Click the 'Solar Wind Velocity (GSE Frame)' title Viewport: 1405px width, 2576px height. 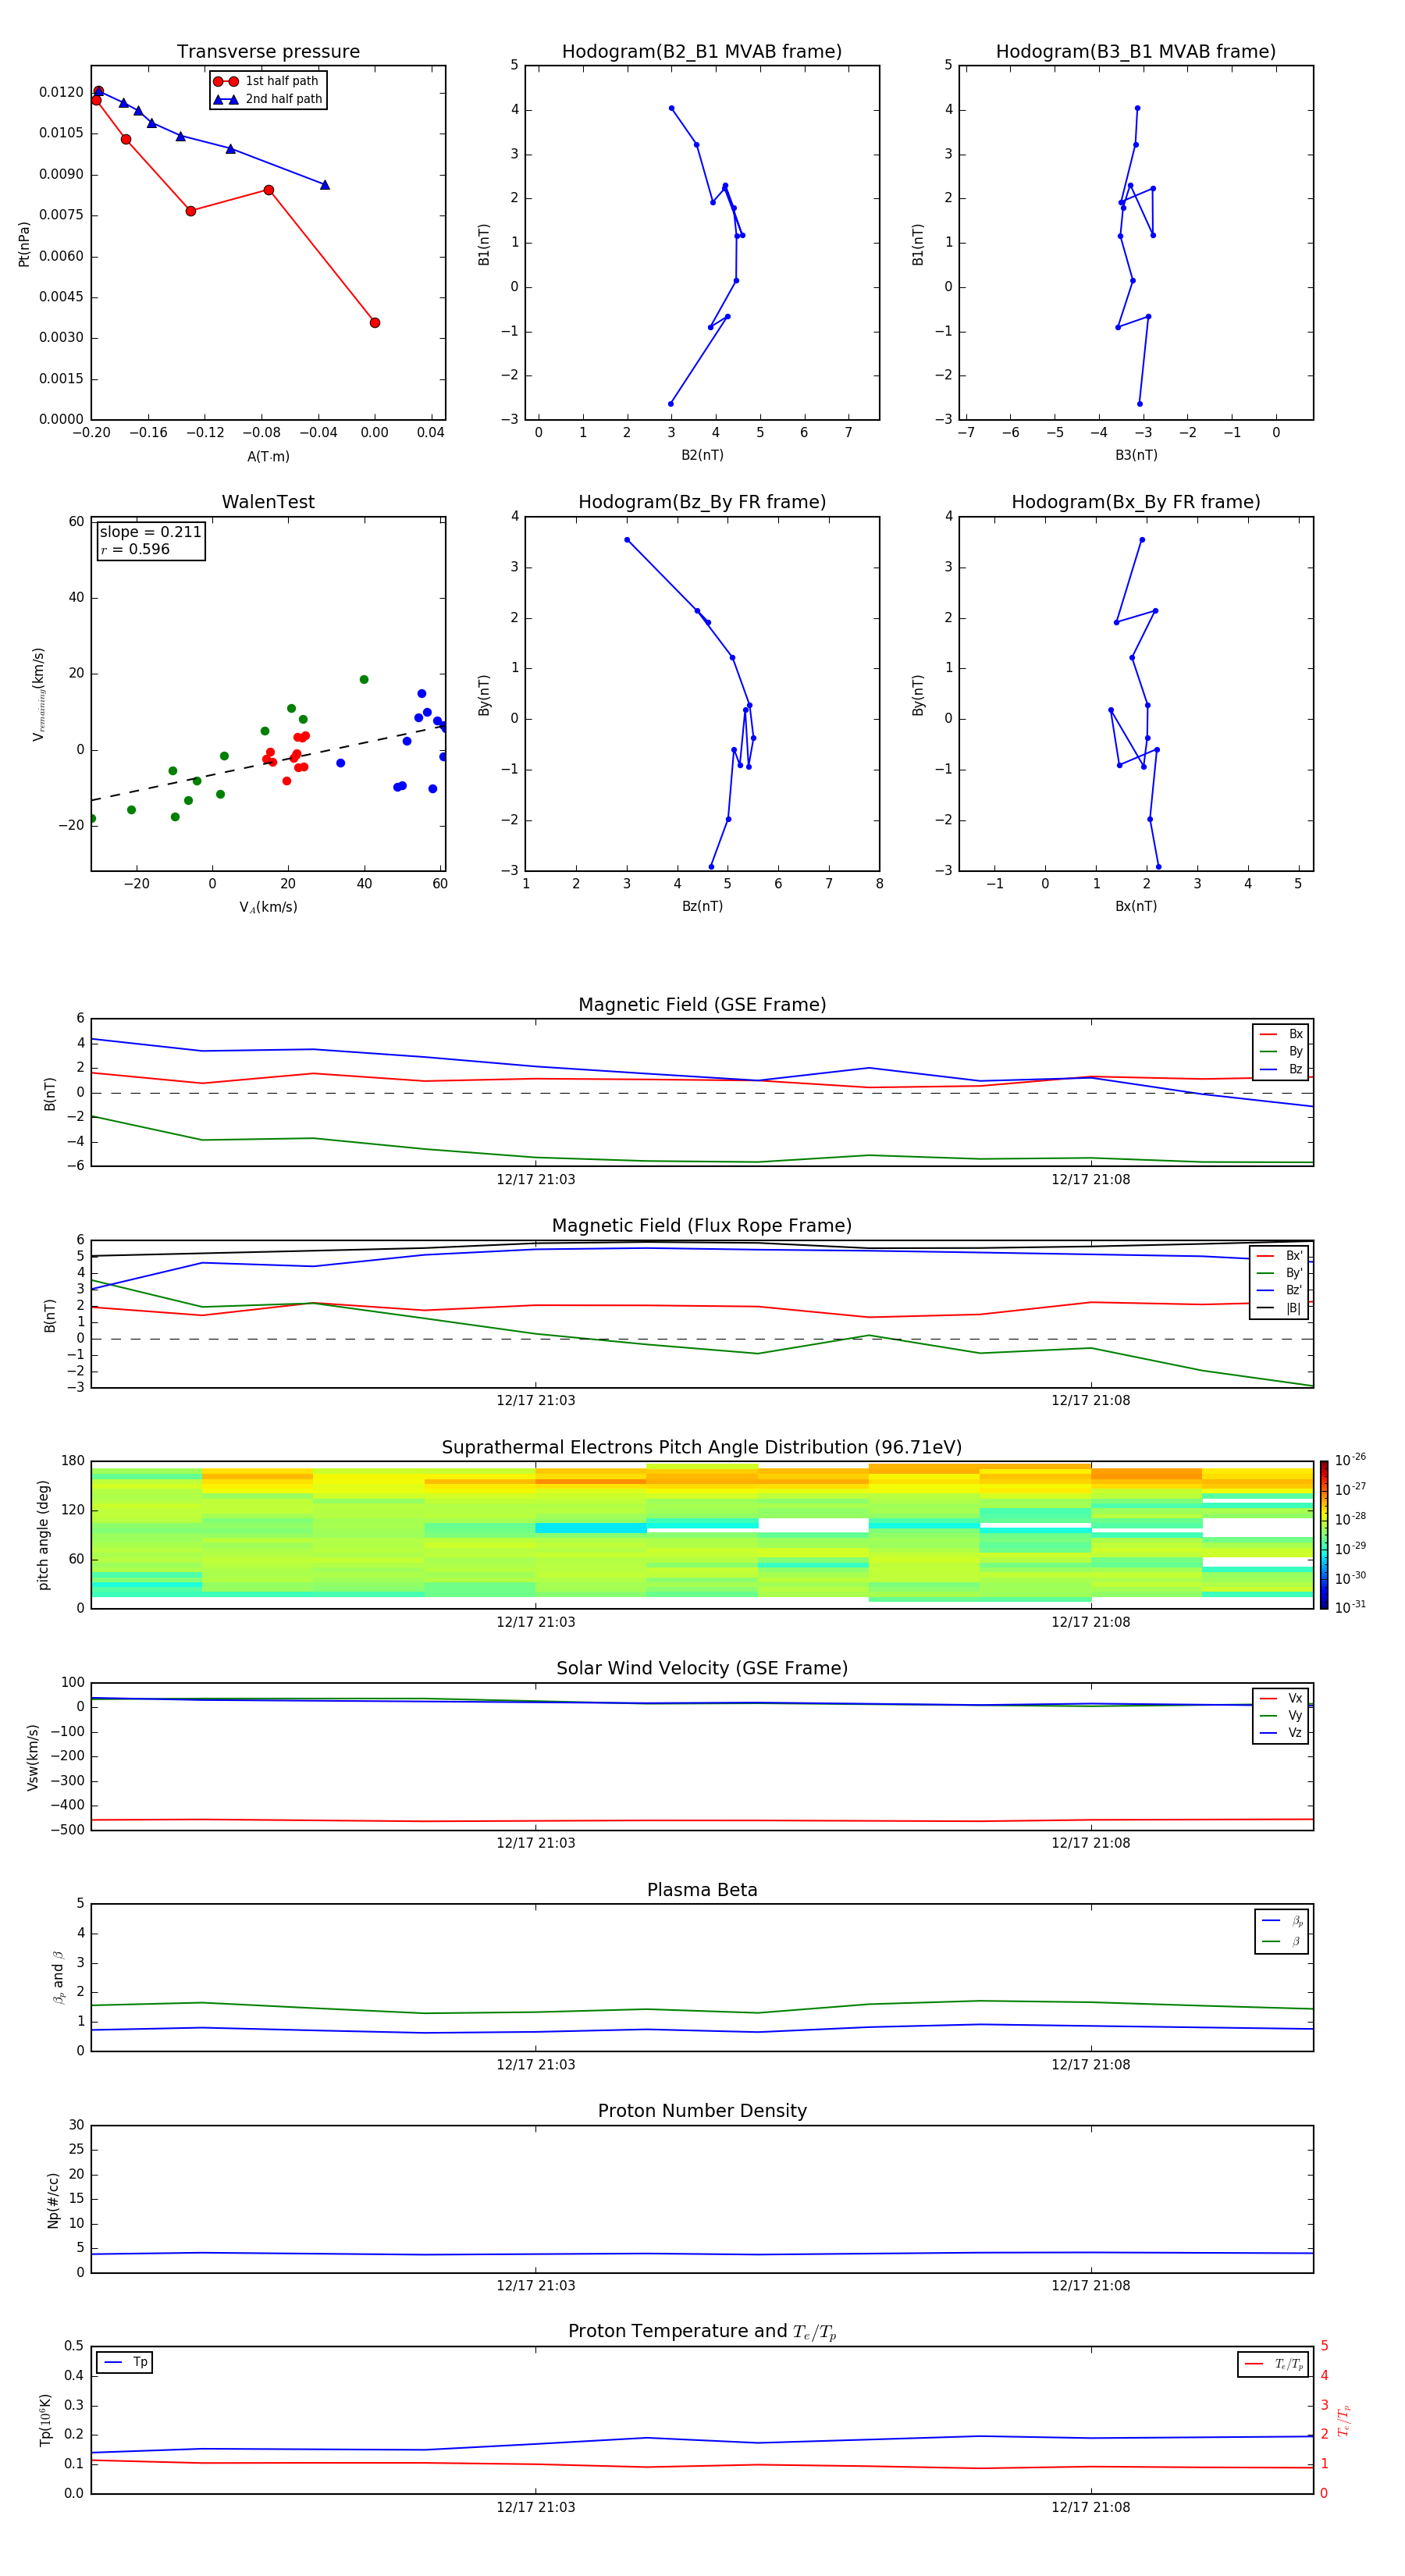pyautogui.click(x=702, y=1668)
